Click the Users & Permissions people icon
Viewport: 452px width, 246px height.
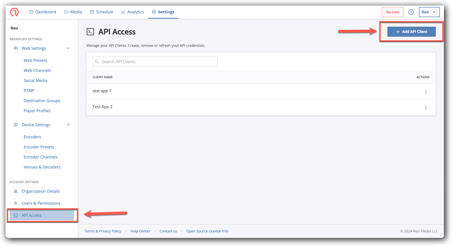(x=15, y=203)
